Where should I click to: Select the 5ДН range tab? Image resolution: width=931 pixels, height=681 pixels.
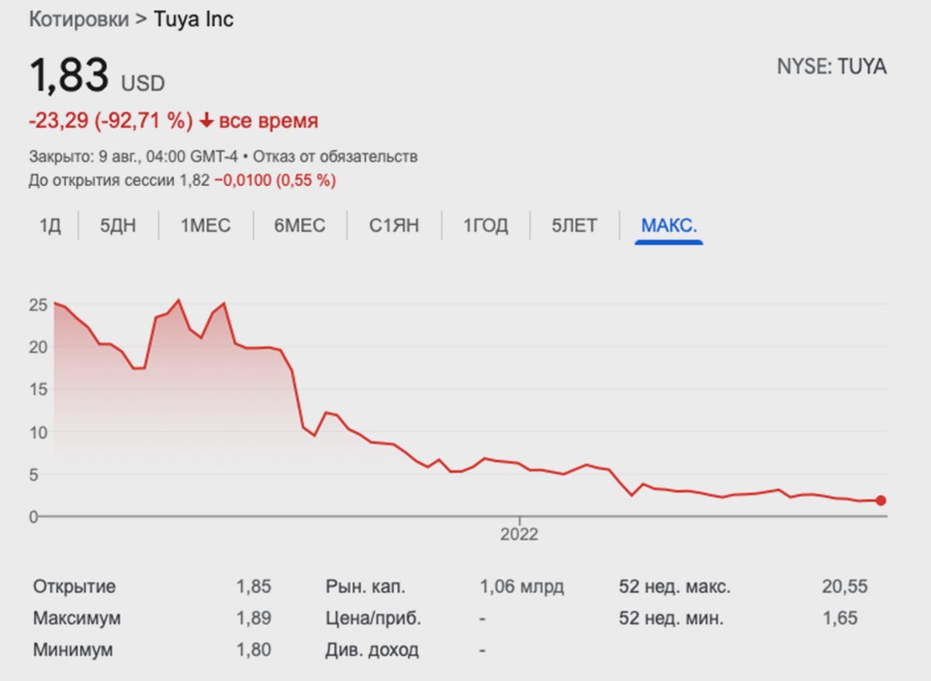(119, 226)
